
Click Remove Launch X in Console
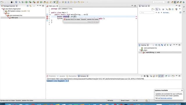[x=145, y=76]
